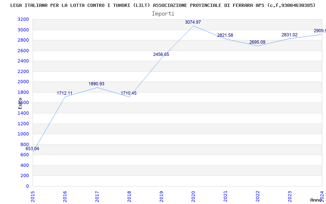
Task: Select the 1712.11 data label
Action: tap(65, 93)
